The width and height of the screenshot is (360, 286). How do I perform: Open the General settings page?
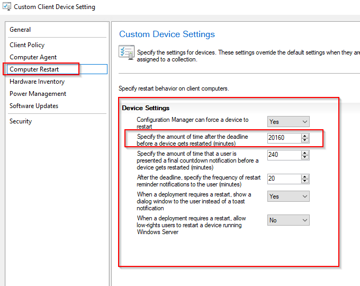click(x=20, y=30)
